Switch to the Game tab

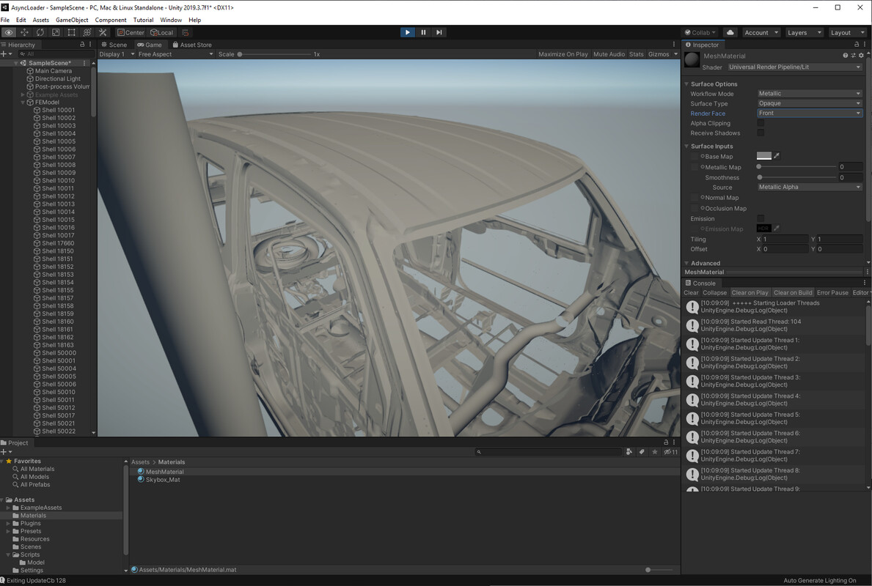pos(150,44)
